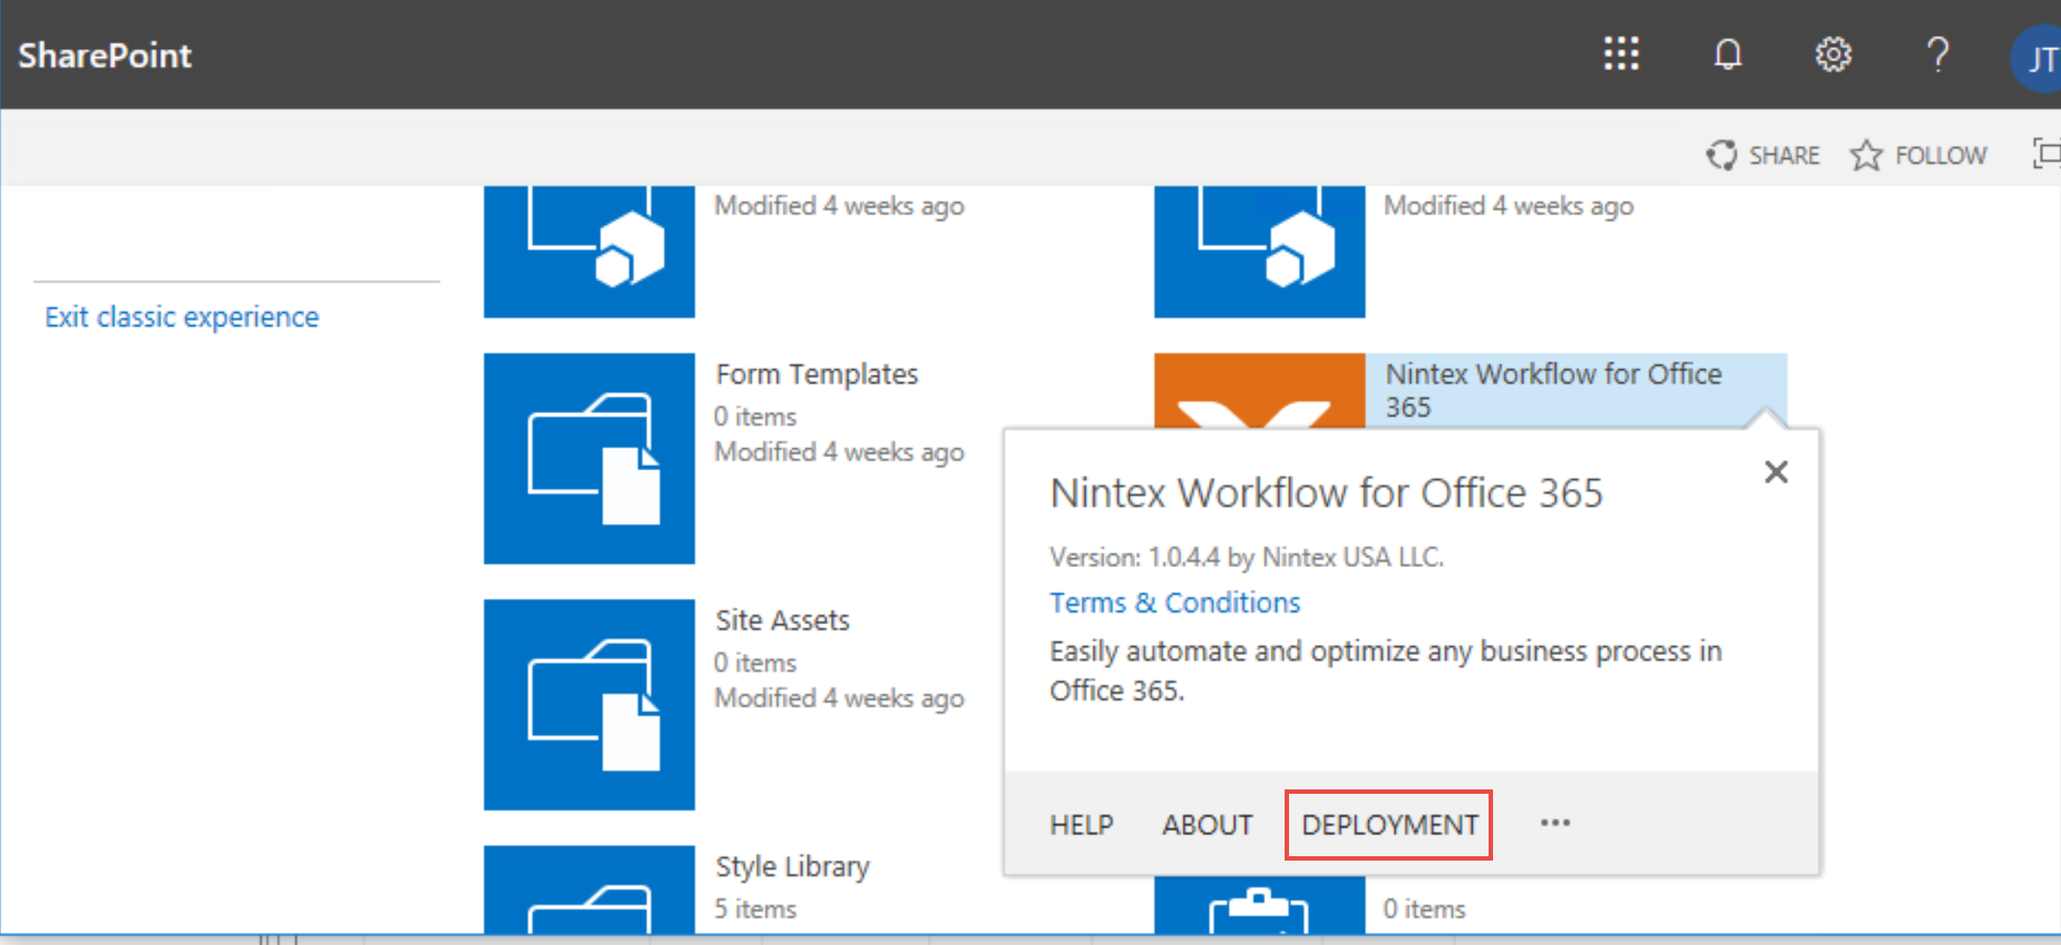
Task: Open the notifications bell
Action: [1728, 55]
